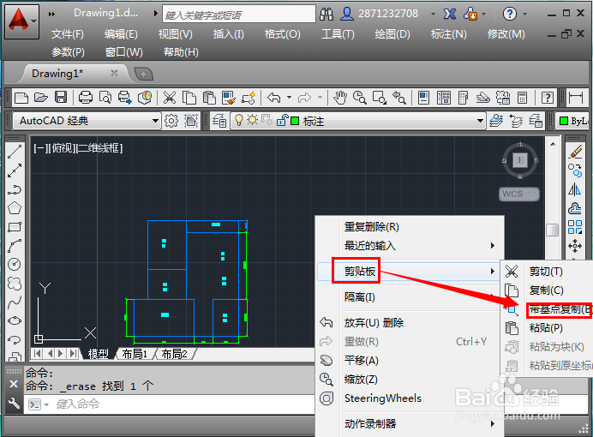The height and width of the screenshot is (437, 593).
Task: Choose 粘贴(P) in the clipboard submenu
Action: click(546, 327)
